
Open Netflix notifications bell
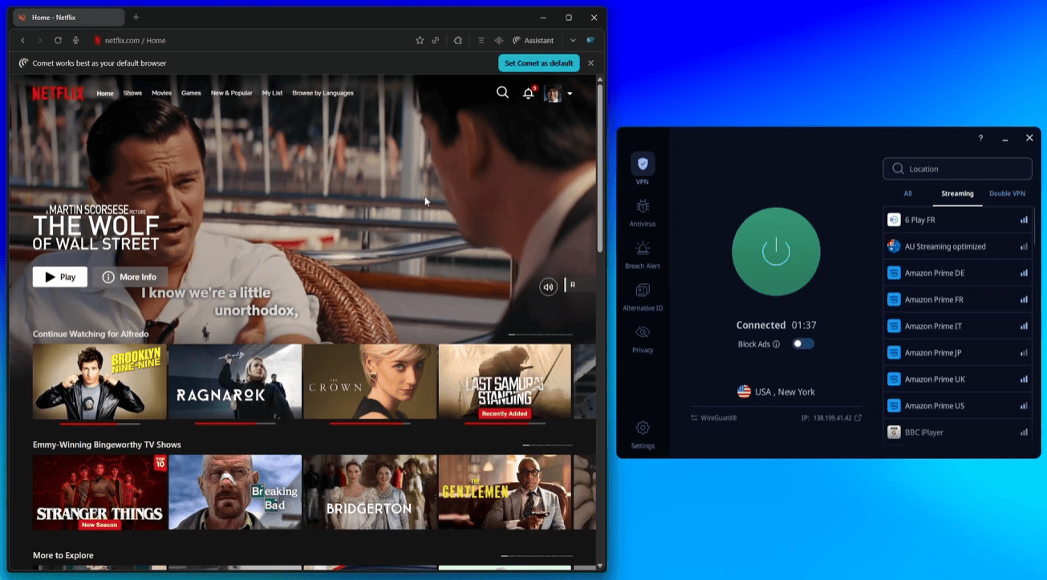[528, 94]
